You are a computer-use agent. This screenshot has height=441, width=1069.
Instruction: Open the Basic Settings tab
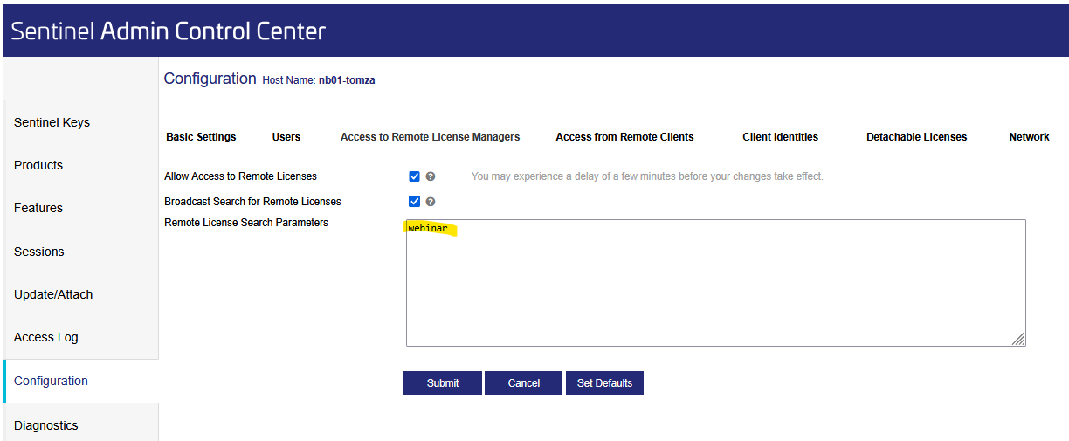(201, 137)
